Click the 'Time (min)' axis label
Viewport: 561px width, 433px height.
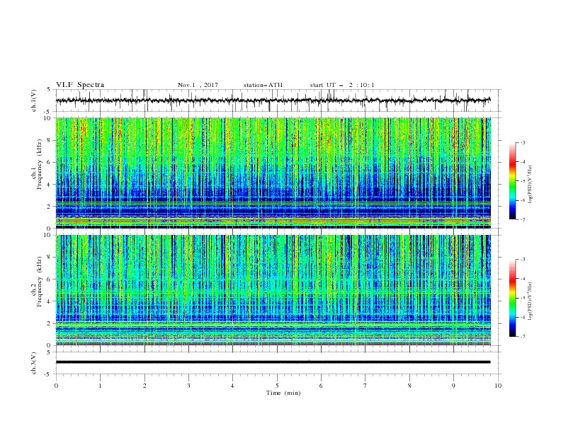click(283, 393)
